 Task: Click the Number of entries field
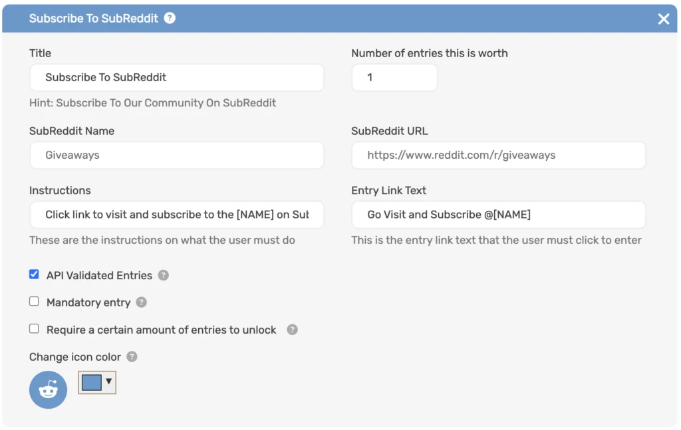pos(394,78)
